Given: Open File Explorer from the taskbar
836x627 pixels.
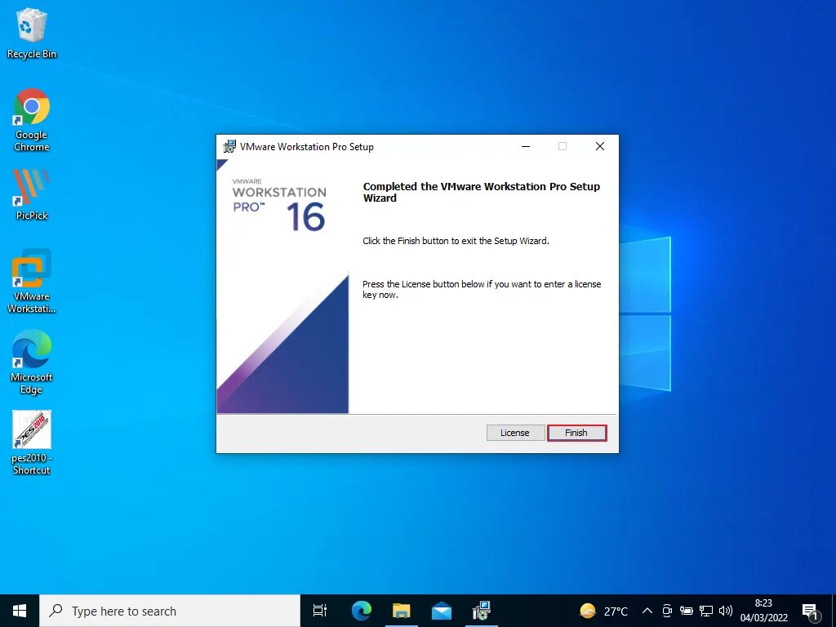Looking at the screenshot, I should tap(402, 611).
